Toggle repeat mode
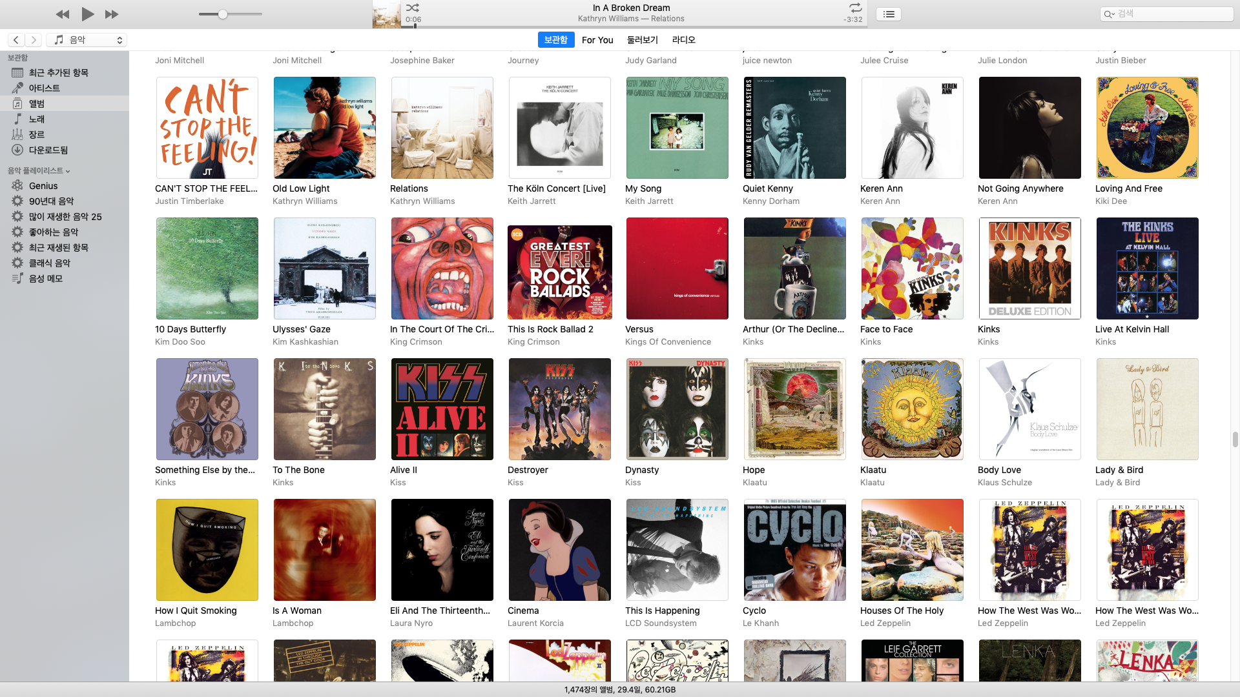1240x697 pixels. 855,8
